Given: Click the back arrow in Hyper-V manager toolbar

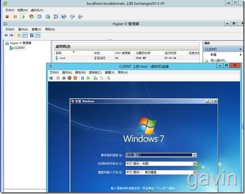Looking at the screenshot, I should 6,35.
